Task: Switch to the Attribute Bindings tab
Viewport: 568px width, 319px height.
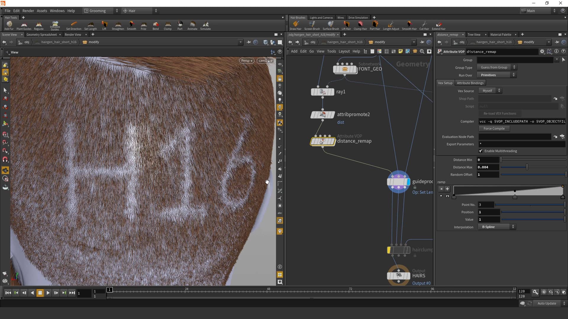Action: [470, 83]
